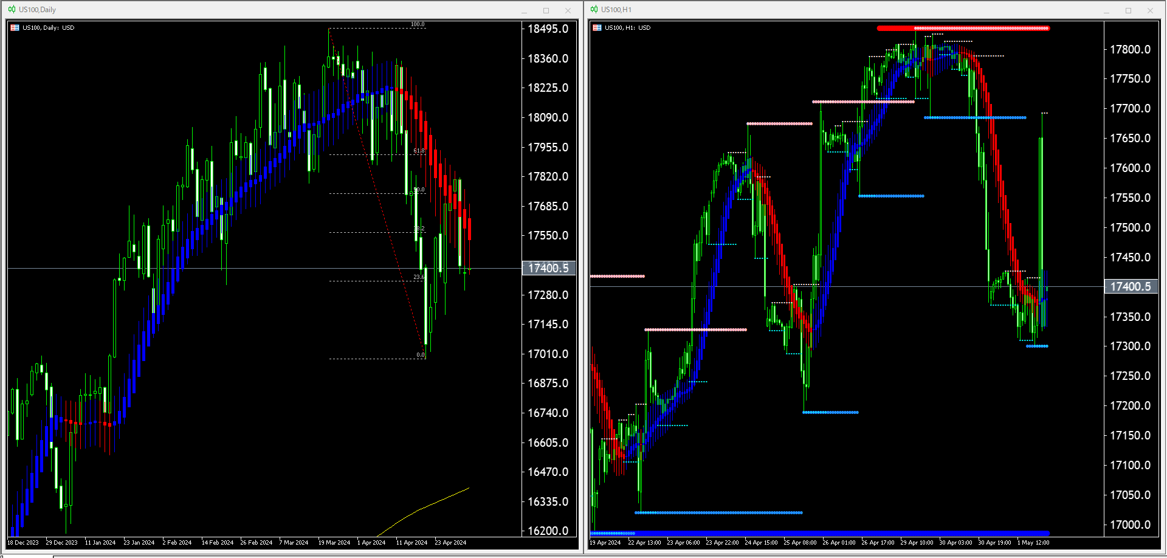Click the 19 Apr 2024 date on H1 chart
Screen dimensions: 1167x558
pyautogui.click(x=605, y=543)
